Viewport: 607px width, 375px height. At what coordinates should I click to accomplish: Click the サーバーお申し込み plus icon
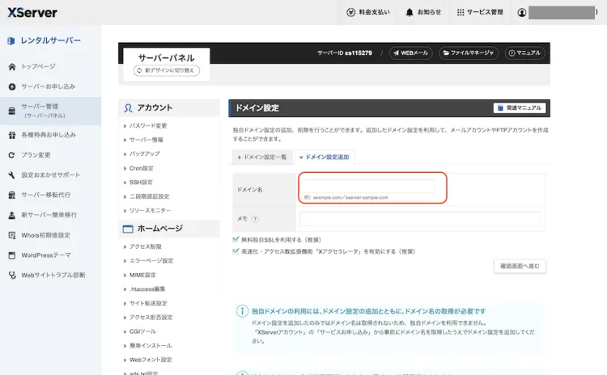(x=12, y=86)
